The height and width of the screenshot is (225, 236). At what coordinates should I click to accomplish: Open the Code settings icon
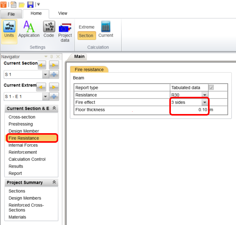coord(49,29)
